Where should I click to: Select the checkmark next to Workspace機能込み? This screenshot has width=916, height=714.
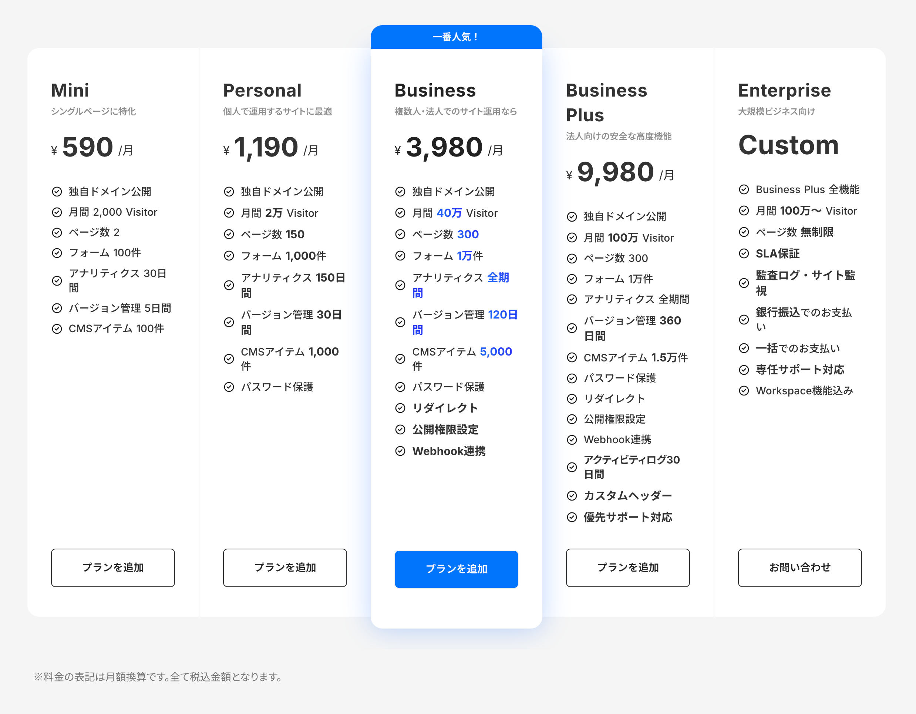744,391
